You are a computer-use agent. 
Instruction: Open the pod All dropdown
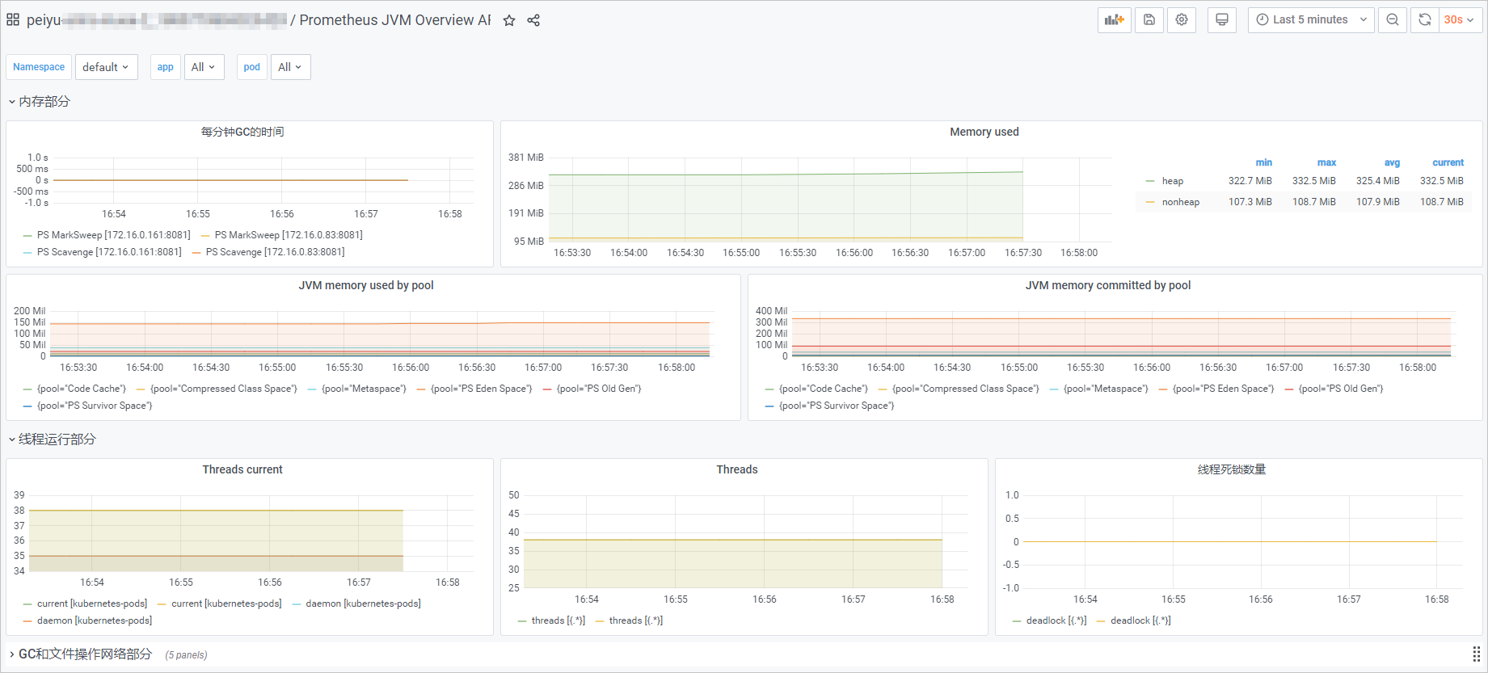click(290, 67)
